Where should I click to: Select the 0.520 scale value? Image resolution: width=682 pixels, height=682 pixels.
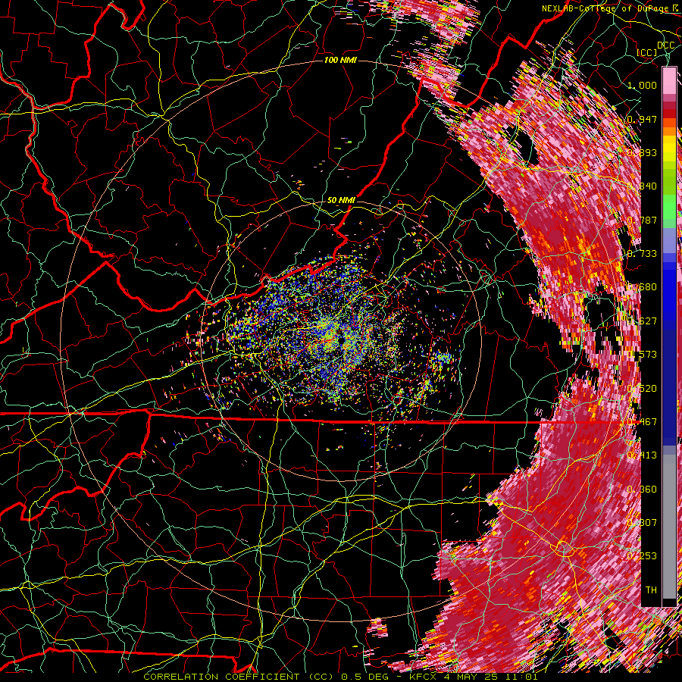(642, 389)
